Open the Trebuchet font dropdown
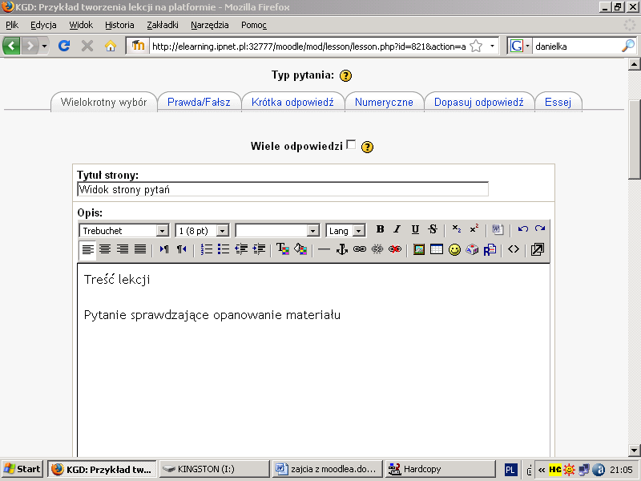Image resolution: width=641 pixels, height=481 pixels. coord(124,231)
